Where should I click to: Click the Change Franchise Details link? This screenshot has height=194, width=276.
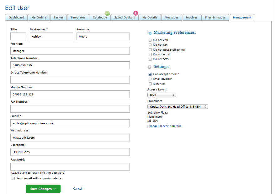(x=164, y=126)
